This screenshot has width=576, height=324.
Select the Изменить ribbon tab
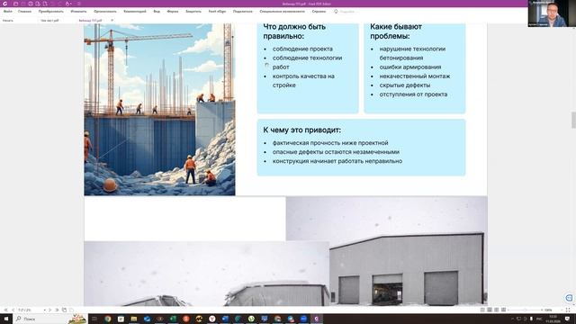78,12
